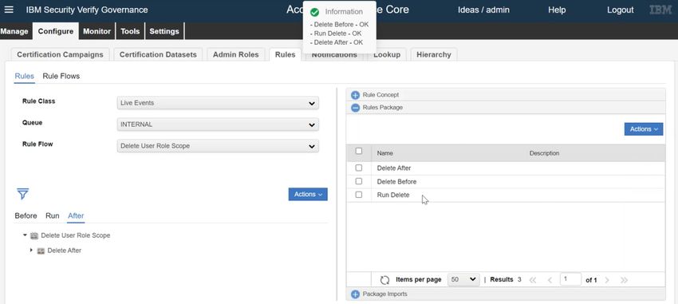Select Delete After row name in table
678x304 pixels.
394,168
